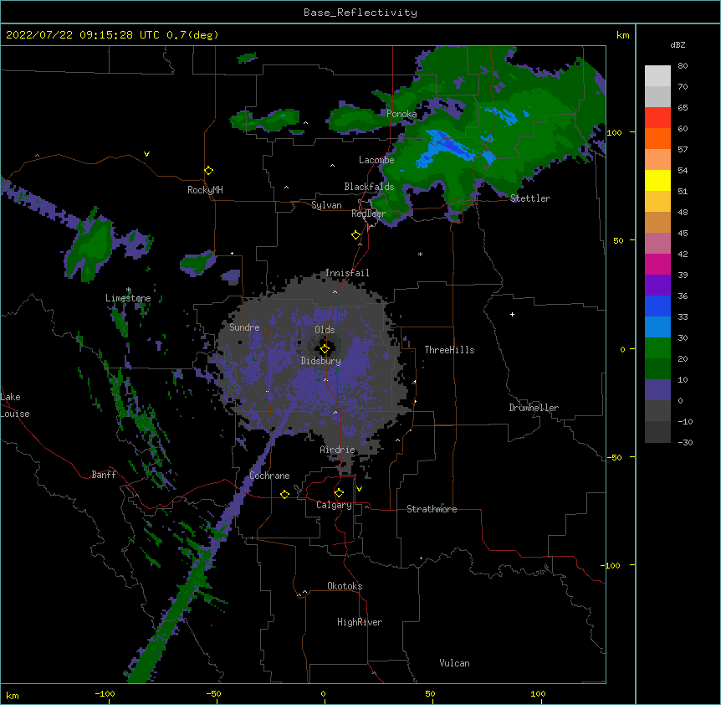
Task: Click the Airdrie city label
Action: click(338, 450)
